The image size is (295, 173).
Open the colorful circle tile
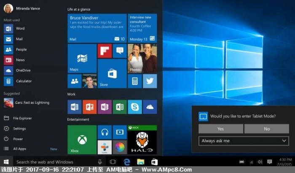pyautogui.click(x=120, y=147)
